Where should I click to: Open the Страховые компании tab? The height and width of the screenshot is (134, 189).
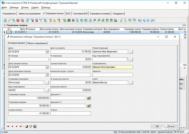[100, 13]
